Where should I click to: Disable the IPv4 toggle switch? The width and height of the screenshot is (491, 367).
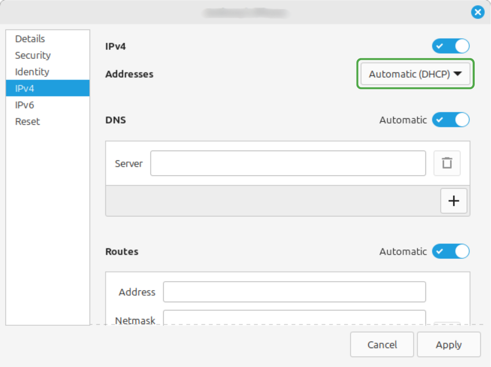click(451, 46)
